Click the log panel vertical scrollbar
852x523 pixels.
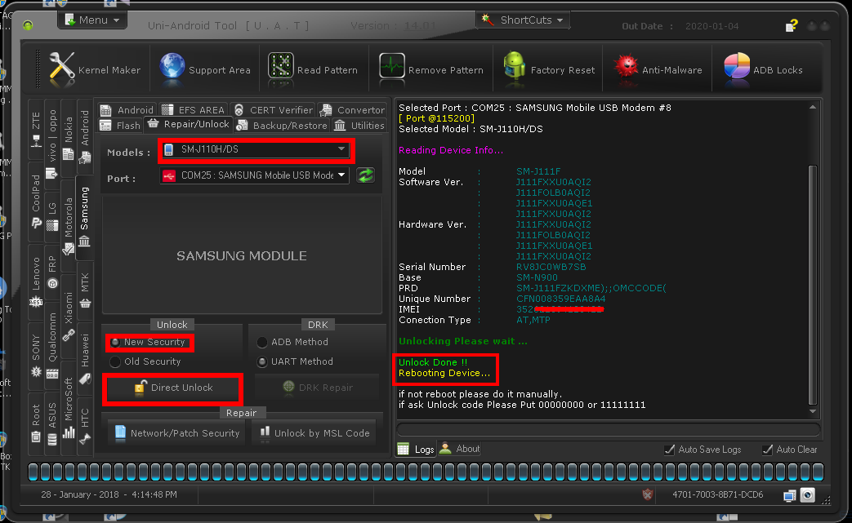point(813,286)
